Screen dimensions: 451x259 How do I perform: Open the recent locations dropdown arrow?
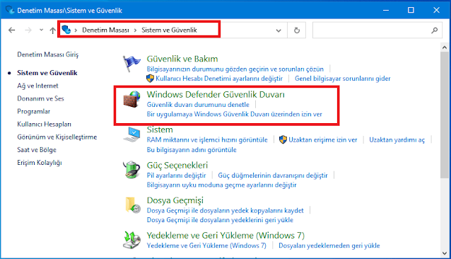(x=42, y=30)
